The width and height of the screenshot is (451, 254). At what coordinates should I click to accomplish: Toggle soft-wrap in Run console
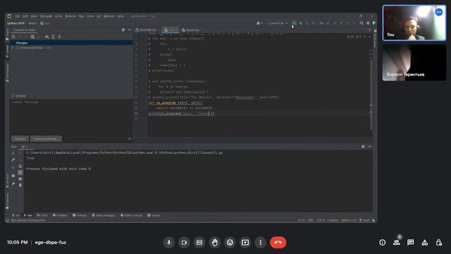[x=20, y=167]
